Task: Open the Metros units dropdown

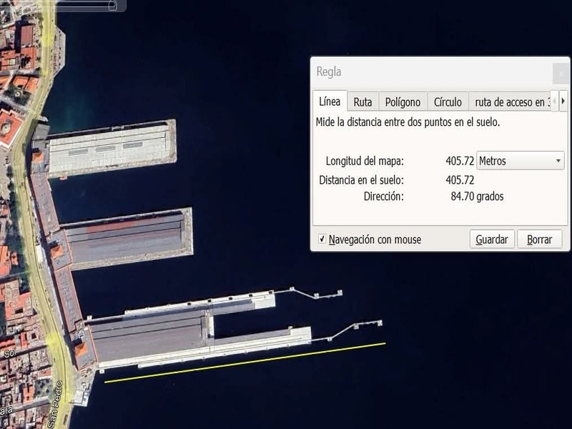Action: [x=521, y=161]
